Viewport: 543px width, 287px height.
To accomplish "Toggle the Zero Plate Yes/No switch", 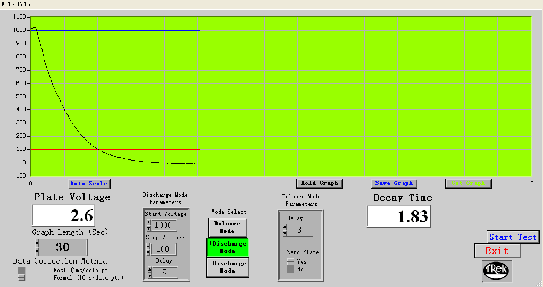I will (290, 265).
